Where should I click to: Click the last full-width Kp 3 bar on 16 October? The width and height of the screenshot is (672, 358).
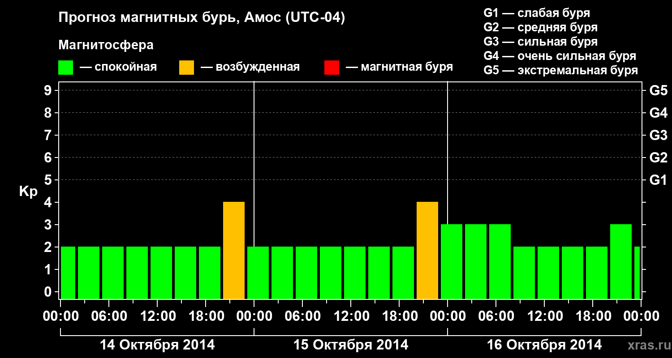(x=621, y=262)
